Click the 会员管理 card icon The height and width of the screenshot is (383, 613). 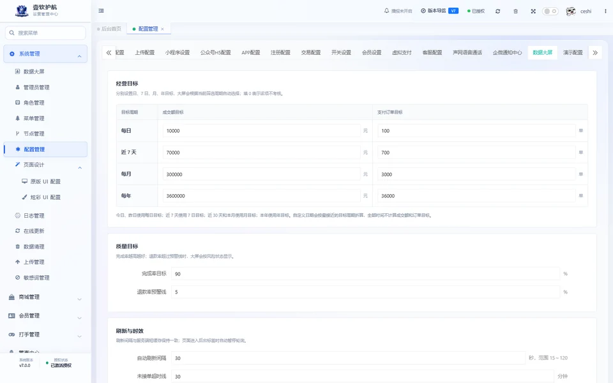(11, 316)
